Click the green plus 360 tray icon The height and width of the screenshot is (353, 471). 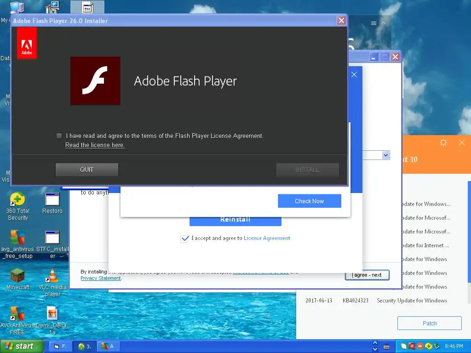point(429,346)
